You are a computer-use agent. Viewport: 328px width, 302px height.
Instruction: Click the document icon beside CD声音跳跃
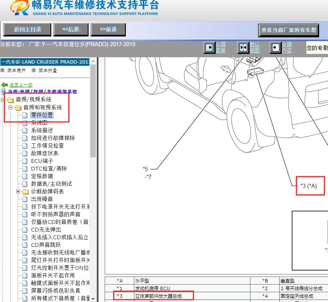25,245
